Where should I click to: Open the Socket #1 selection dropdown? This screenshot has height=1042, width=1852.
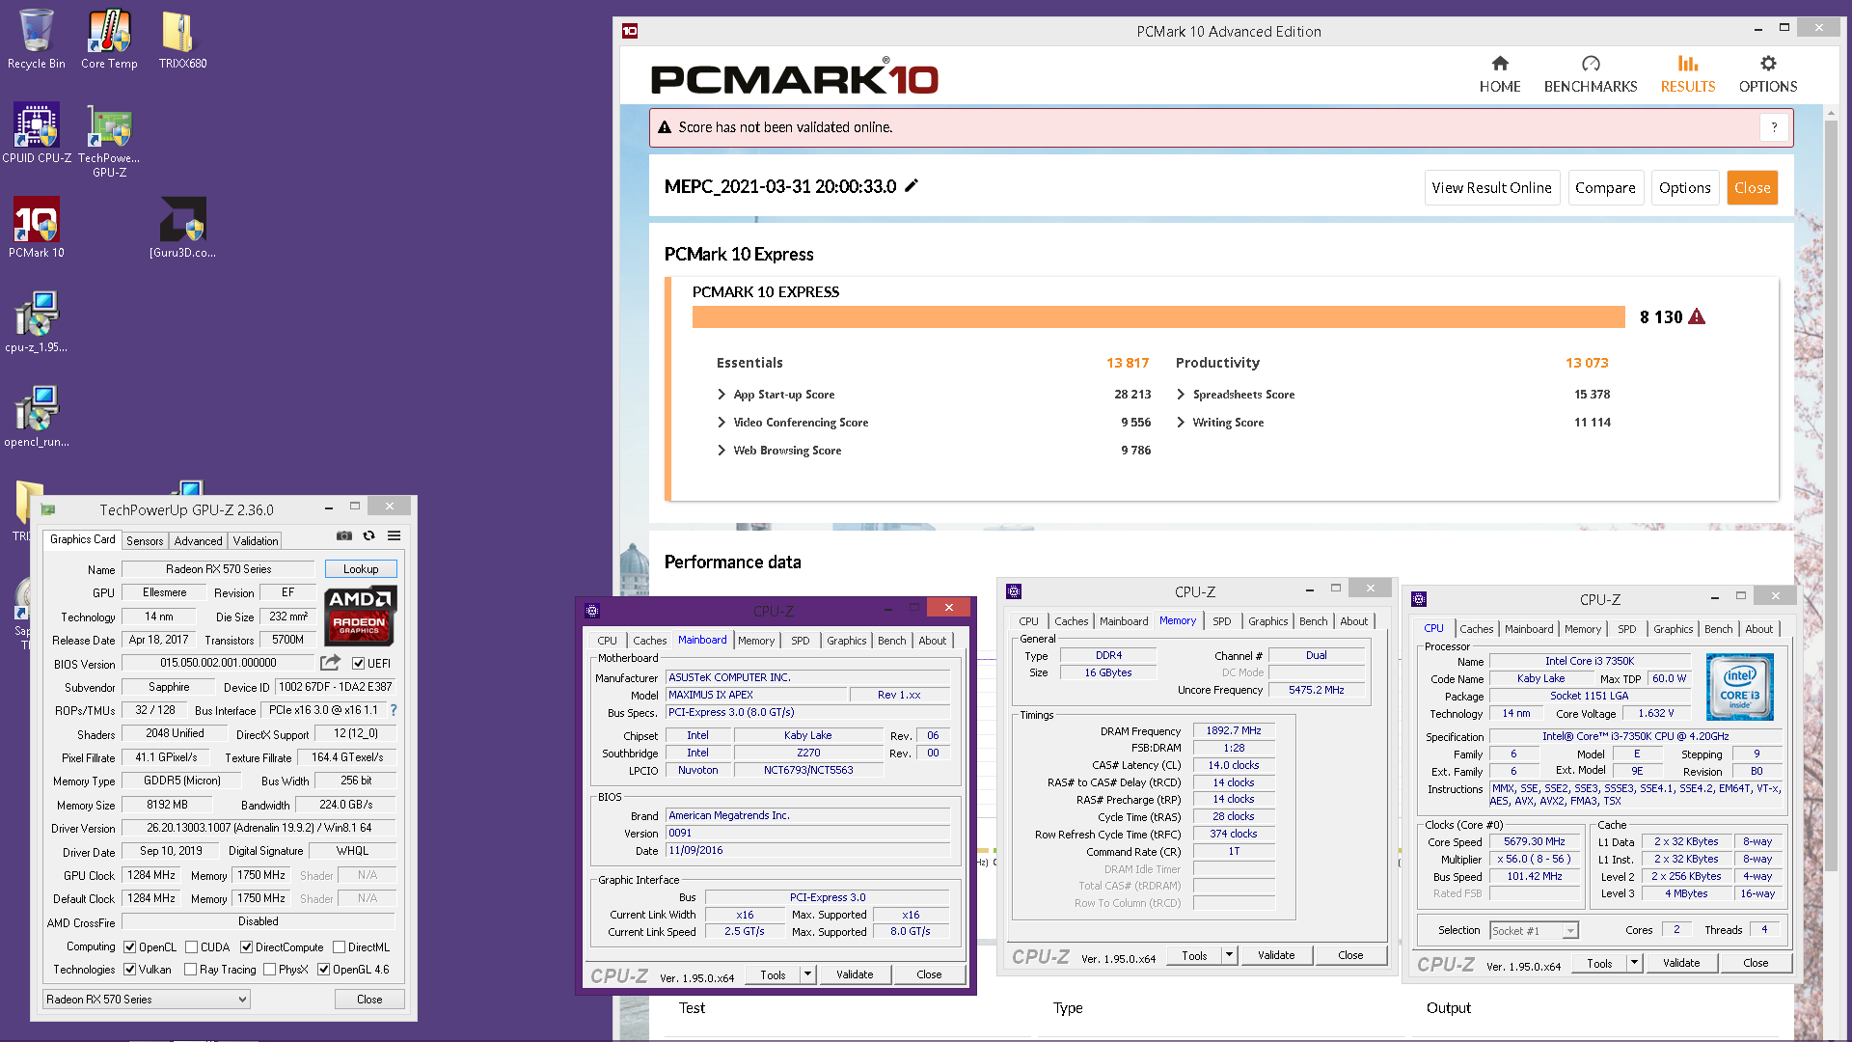[1534, 930]
